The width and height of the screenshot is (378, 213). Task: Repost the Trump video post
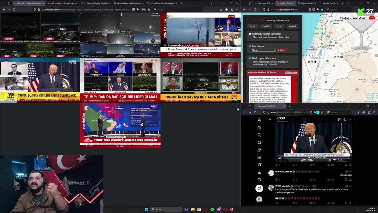(x=294, y=165)
